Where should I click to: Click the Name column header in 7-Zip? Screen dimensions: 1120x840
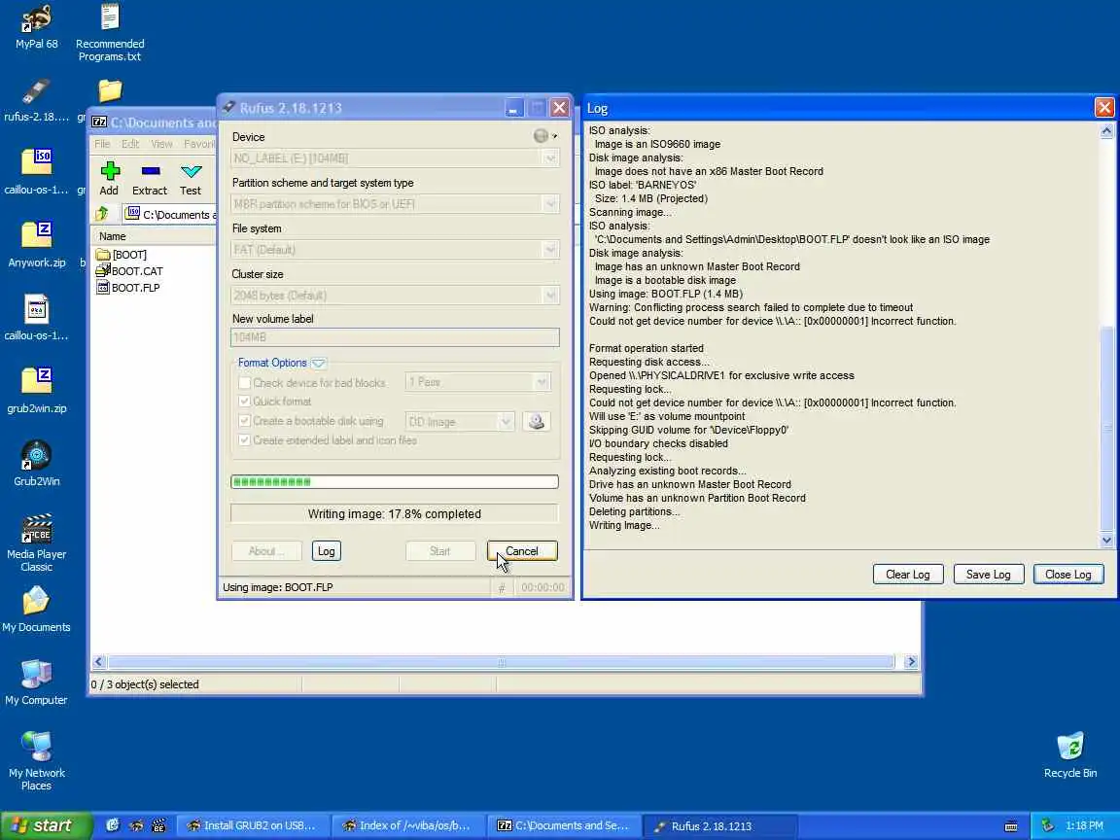tap(154, 236)
